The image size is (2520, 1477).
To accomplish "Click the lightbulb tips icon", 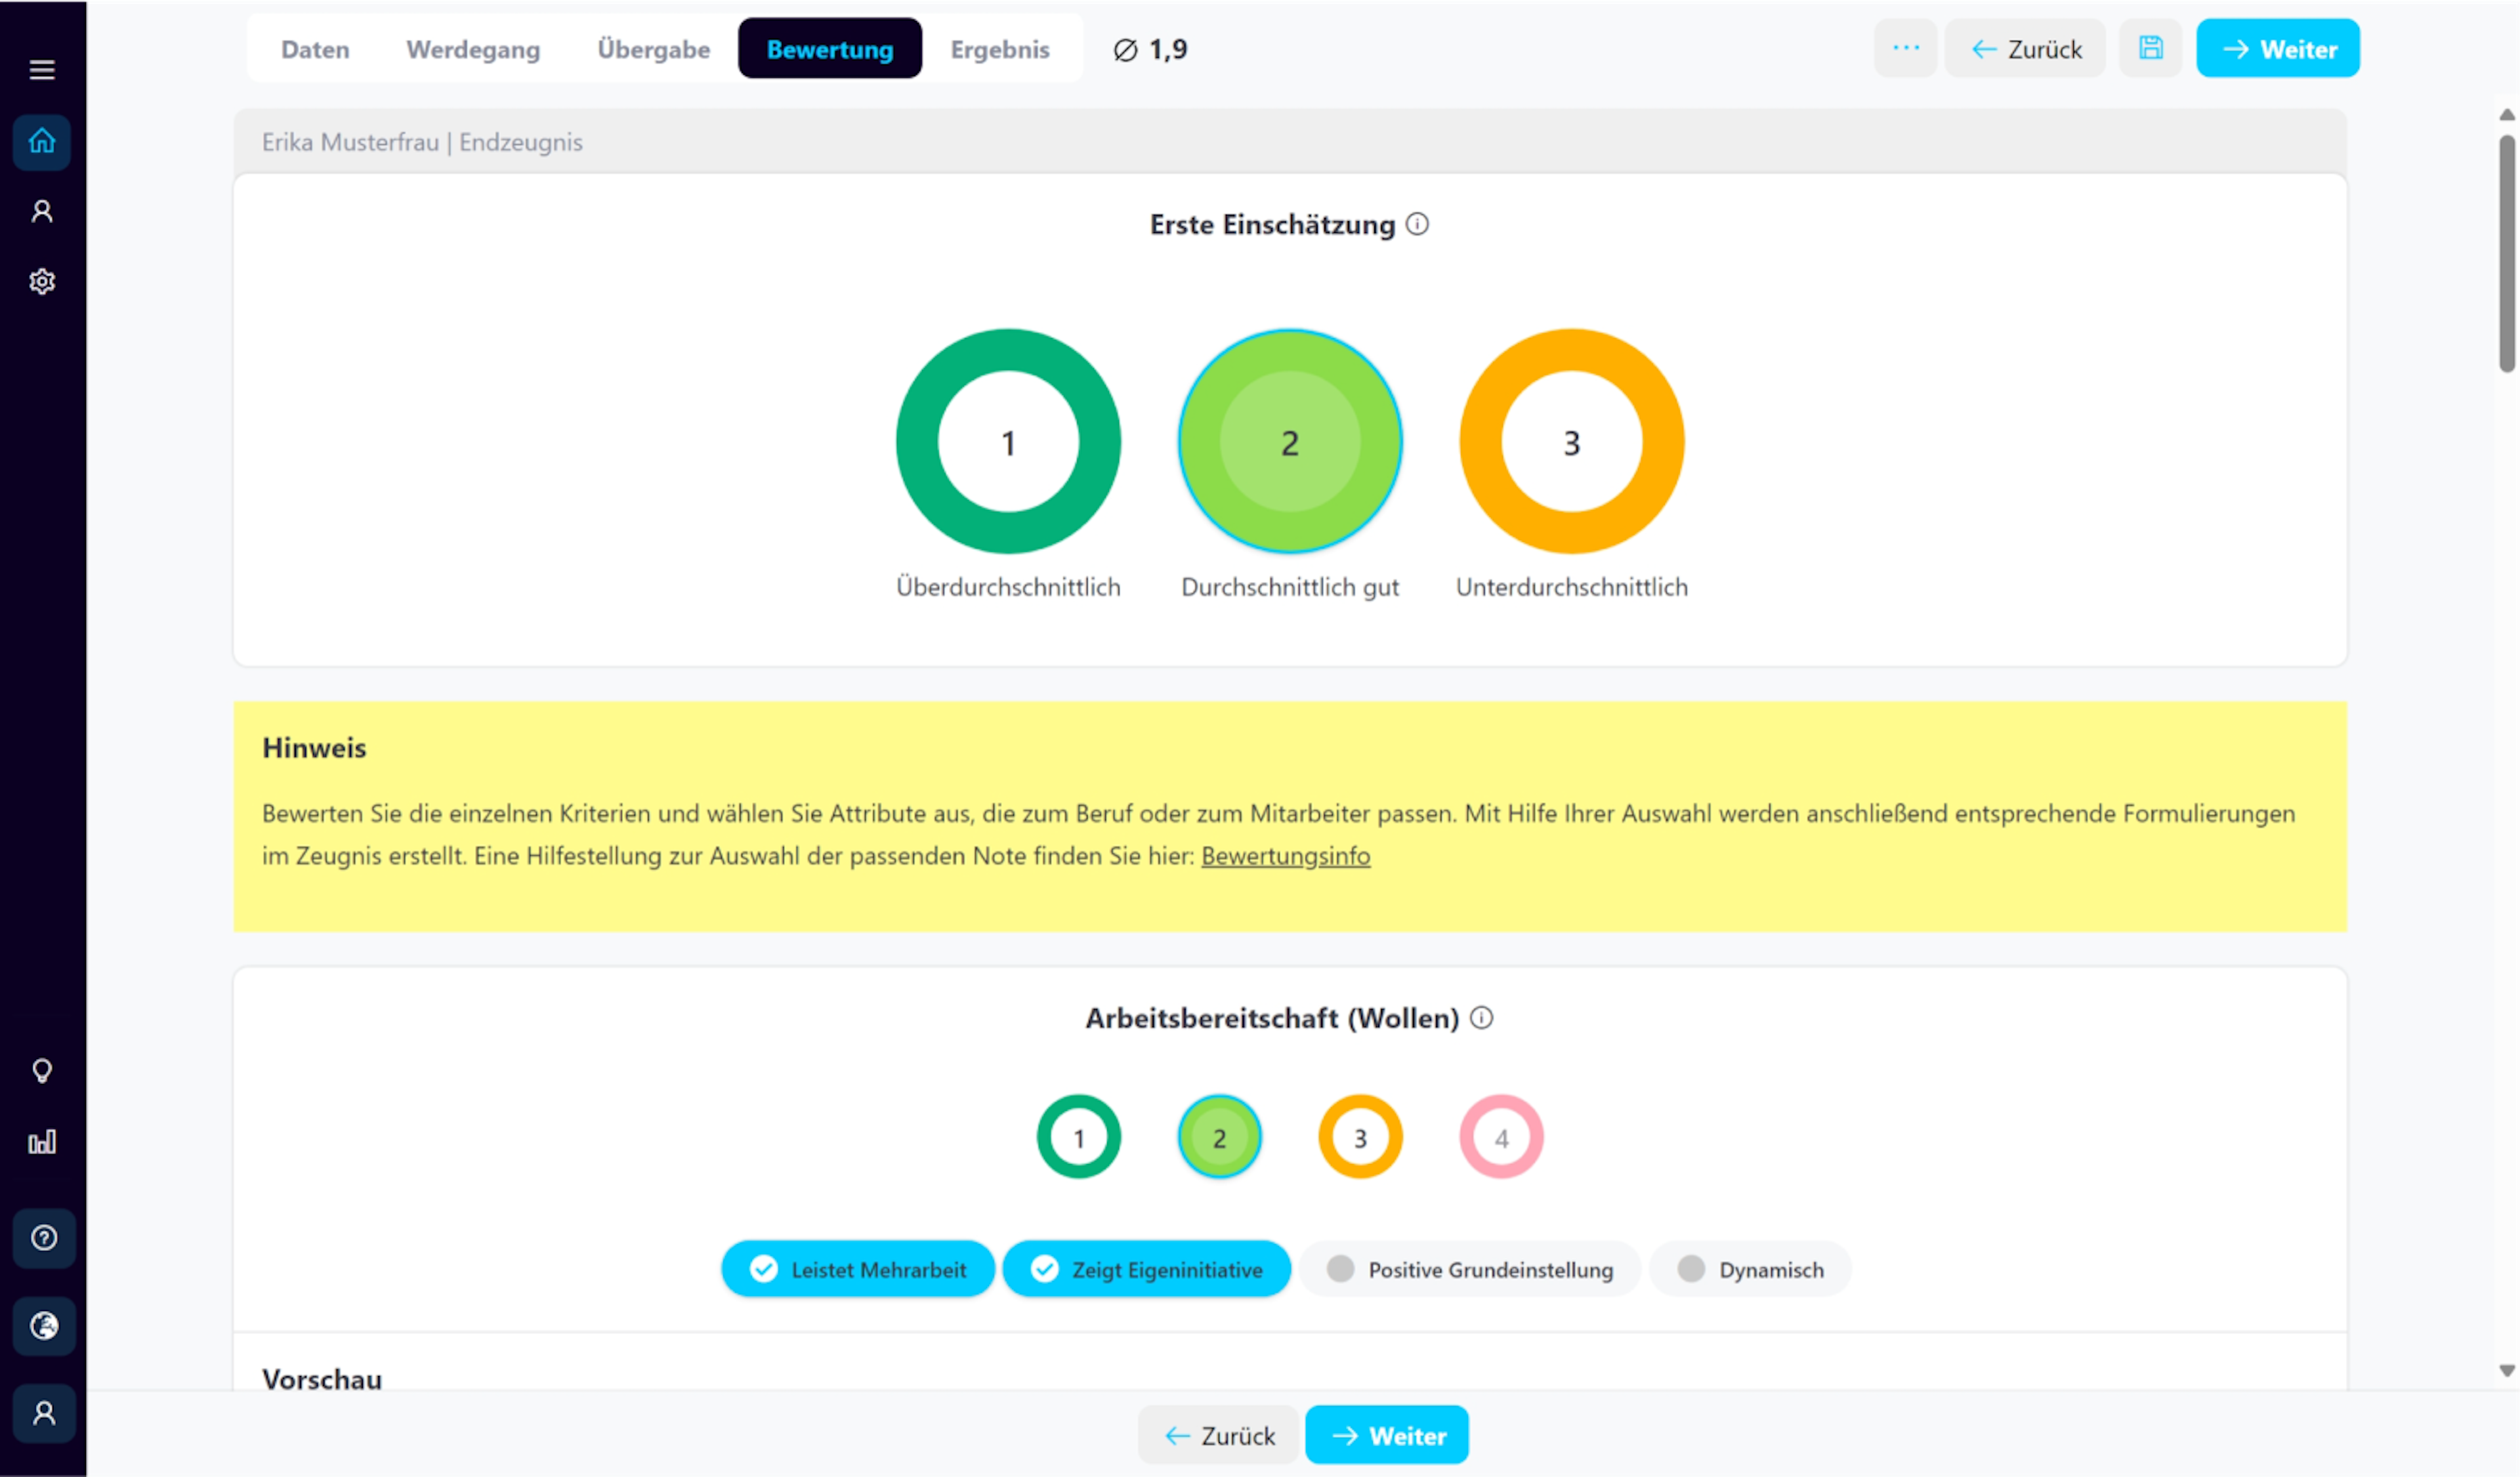I will pos(42,1069).
